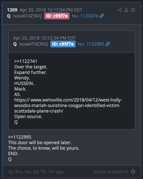The image size is (143, 179).
Task: Download post 1209 via download icon
Action: pyautogui.click(x=126, y=10)
